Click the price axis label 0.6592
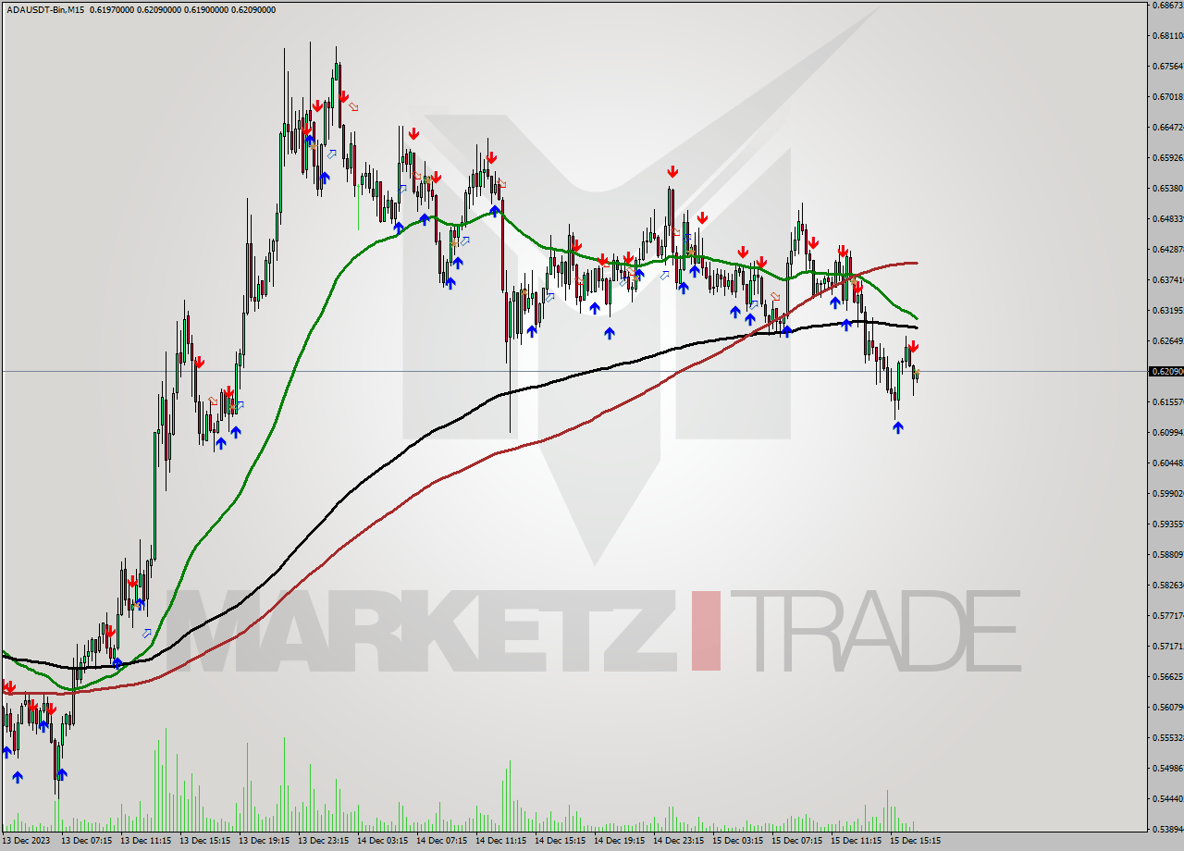The image size is (1184, 851). (x=1168, y=157)
